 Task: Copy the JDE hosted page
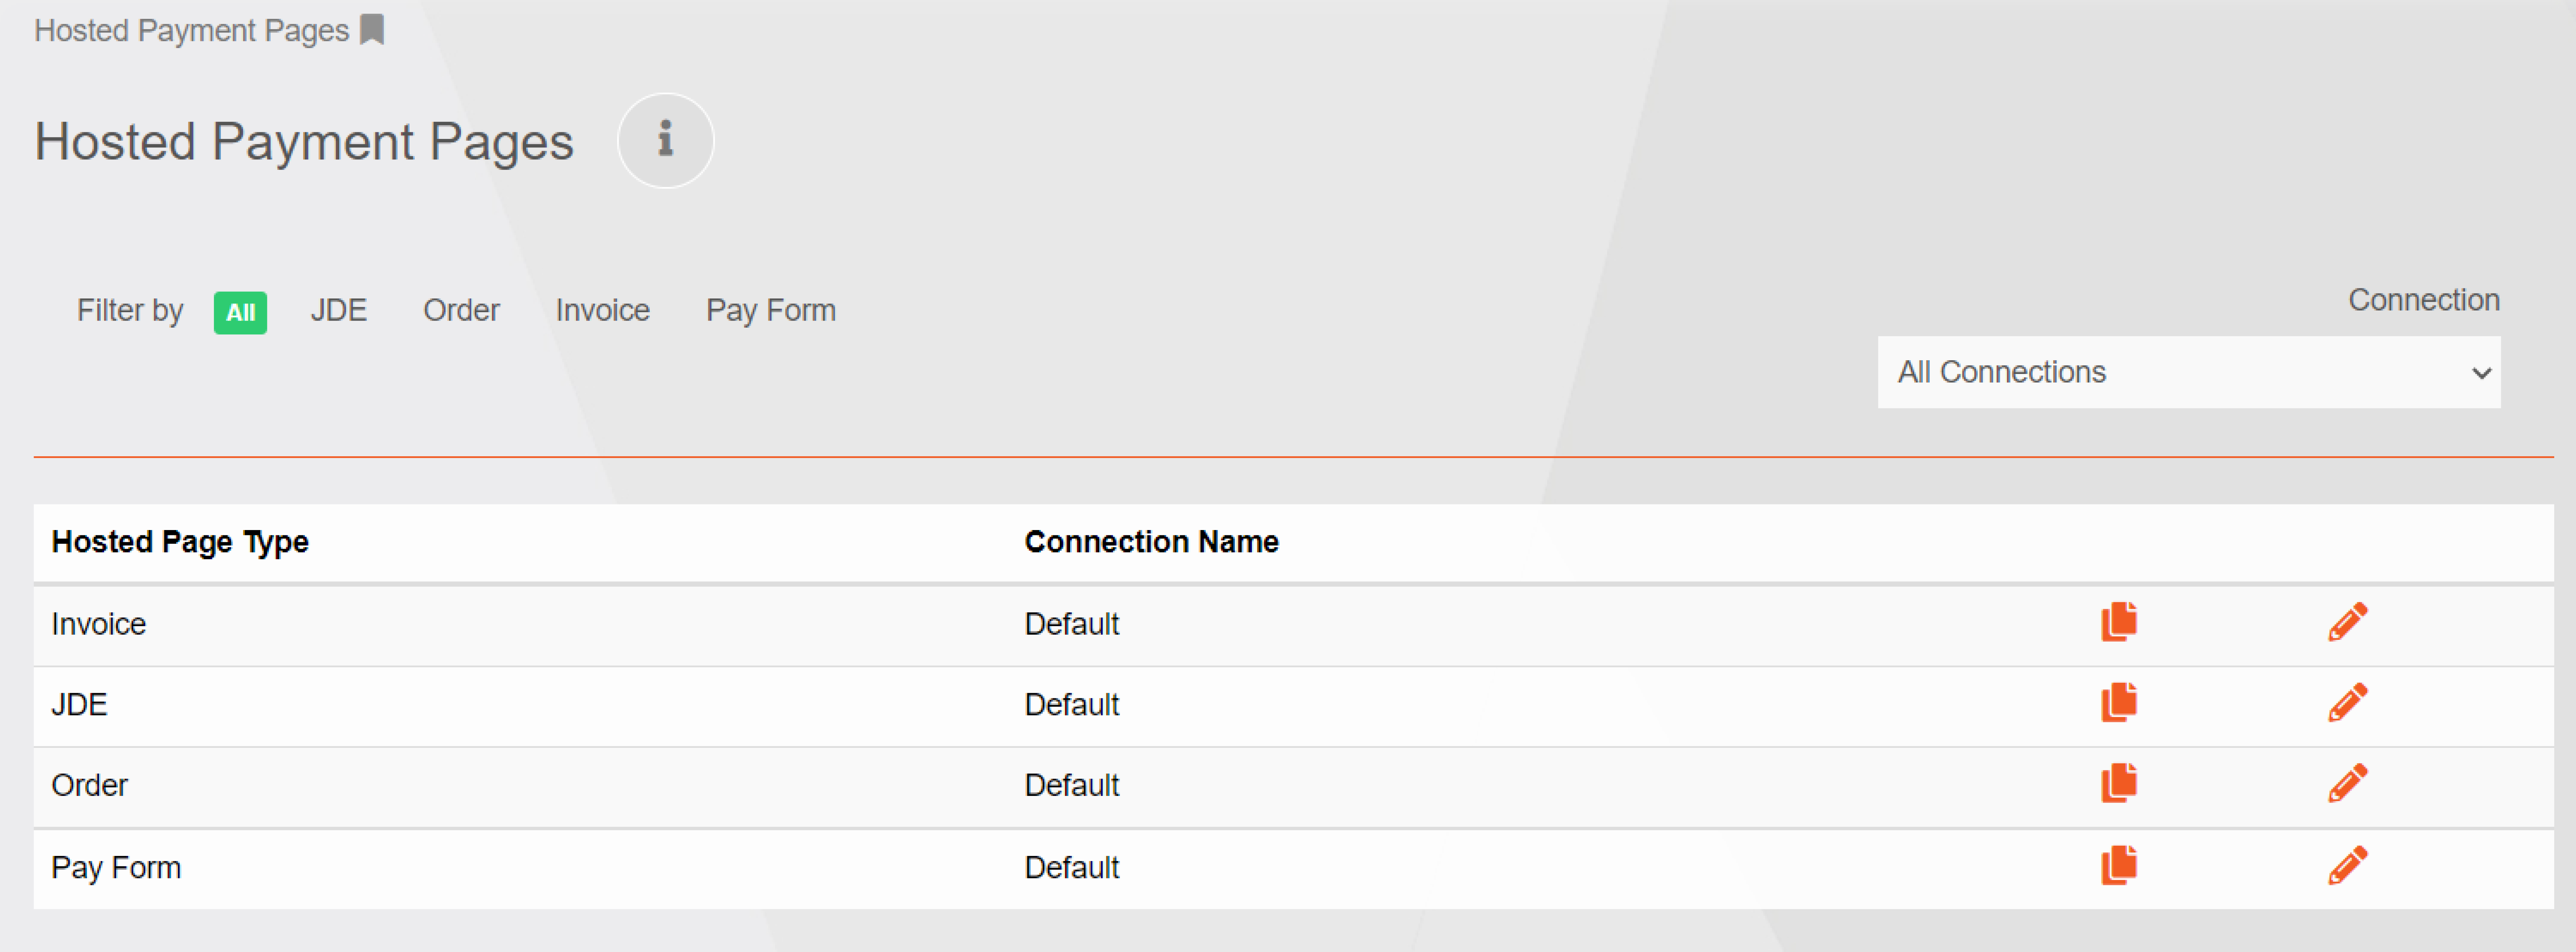(2118, 703)
